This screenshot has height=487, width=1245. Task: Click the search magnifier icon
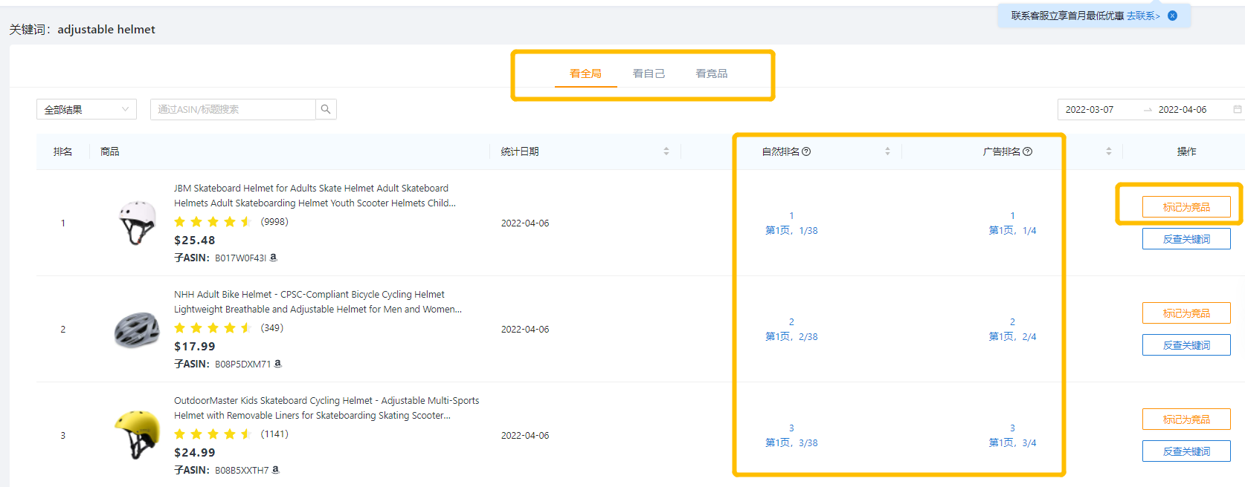326,109
